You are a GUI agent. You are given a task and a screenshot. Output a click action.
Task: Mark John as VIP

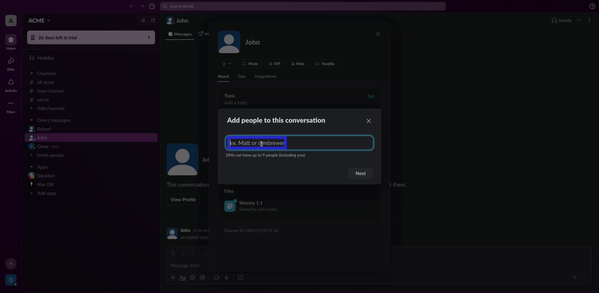[274, 64]
